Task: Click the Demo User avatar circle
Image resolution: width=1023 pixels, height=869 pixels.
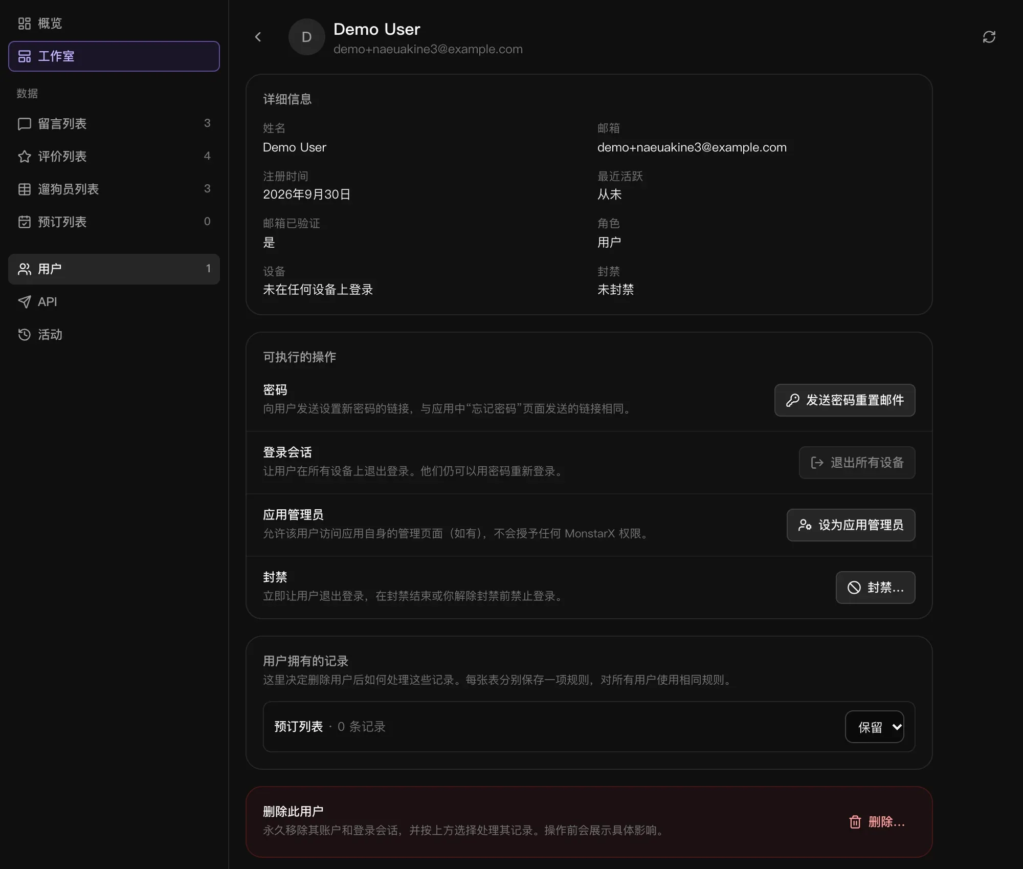Action: pyautogui.click(x=306, y=37)
